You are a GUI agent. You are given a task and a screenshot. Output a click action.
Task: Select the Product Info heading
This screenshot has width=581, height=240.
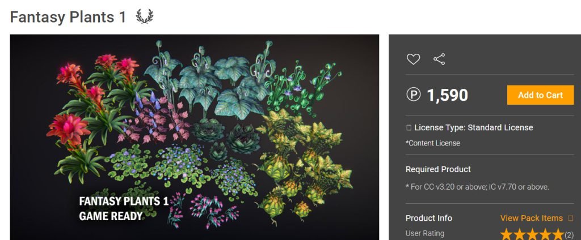click(429, 218)
